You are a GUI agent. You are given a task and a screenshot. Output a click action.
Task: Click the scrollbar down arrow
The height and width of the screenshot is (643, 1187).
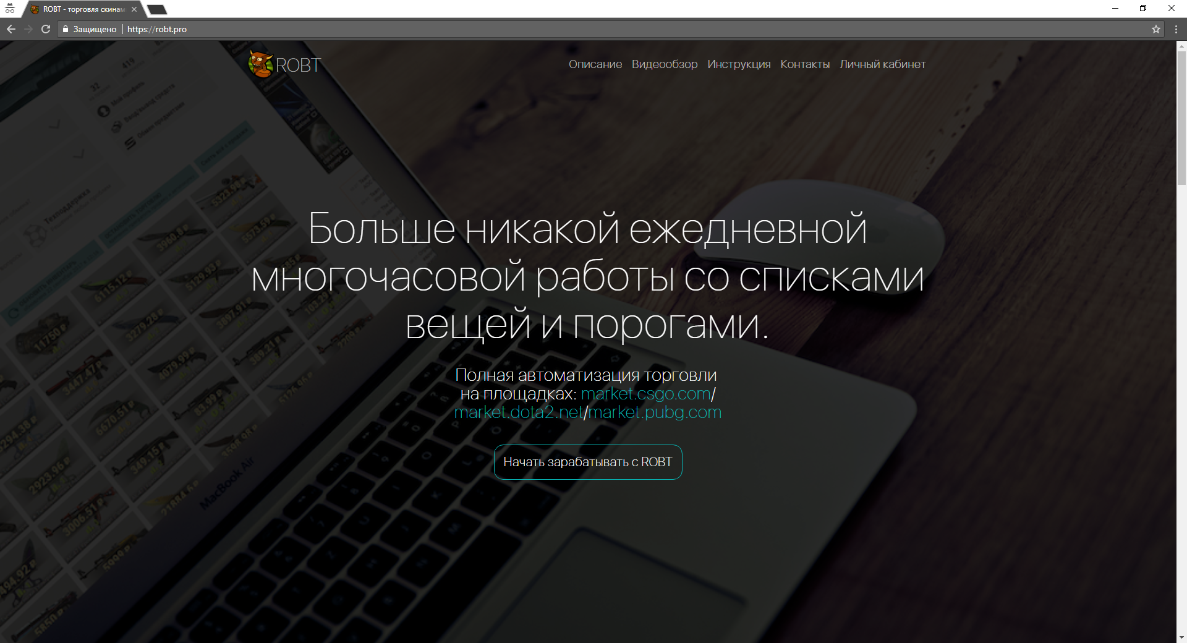click(x=1181, y=637)
